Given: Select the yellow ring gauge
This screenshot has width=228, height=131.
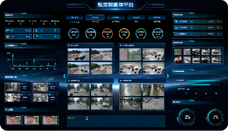Looking at the screenshot, I should [x=124, y=33].
